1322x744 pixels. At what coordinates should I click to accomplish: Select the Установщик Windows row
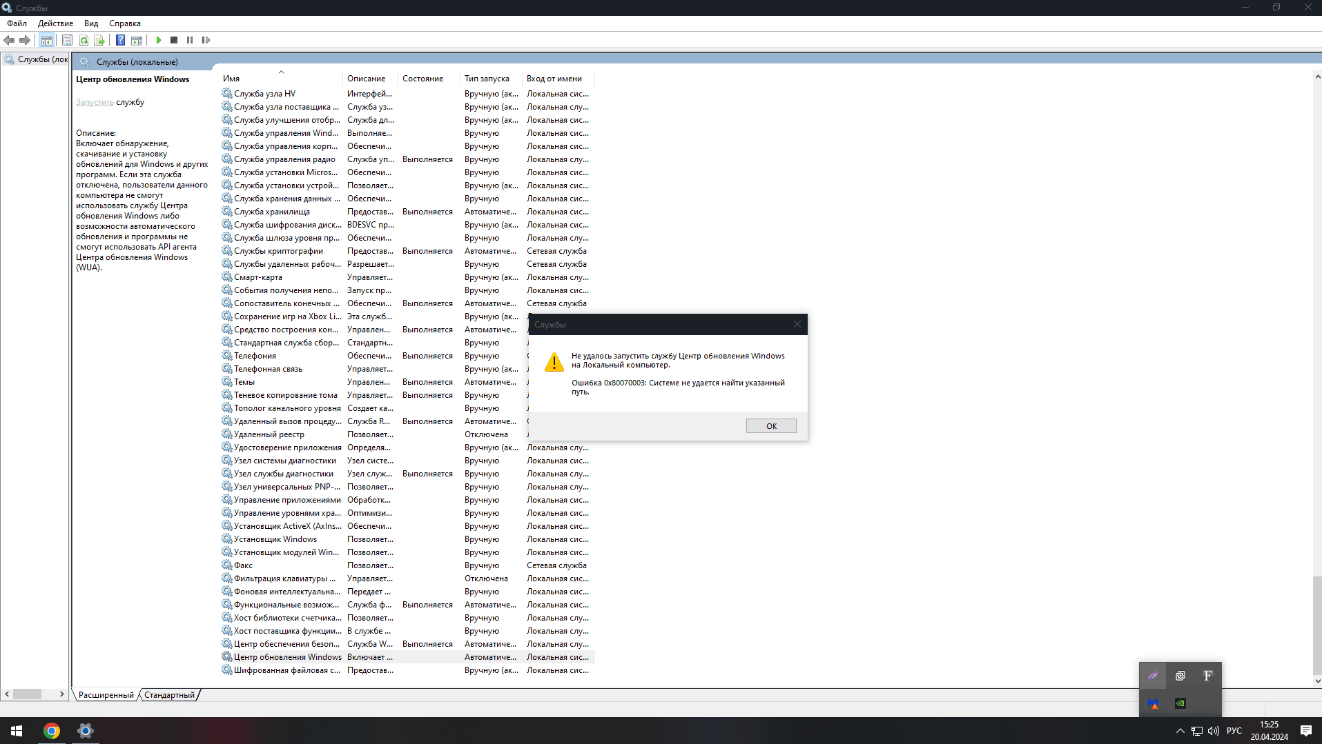[x=407, y=539]
